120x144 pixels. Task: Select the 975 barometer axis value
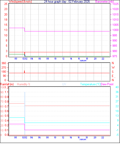pyautogui.click(x=115, y=56)
